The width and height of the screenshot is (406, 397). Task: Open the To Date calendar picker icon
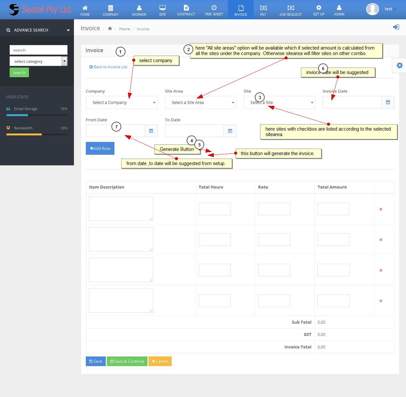[230, 131]
